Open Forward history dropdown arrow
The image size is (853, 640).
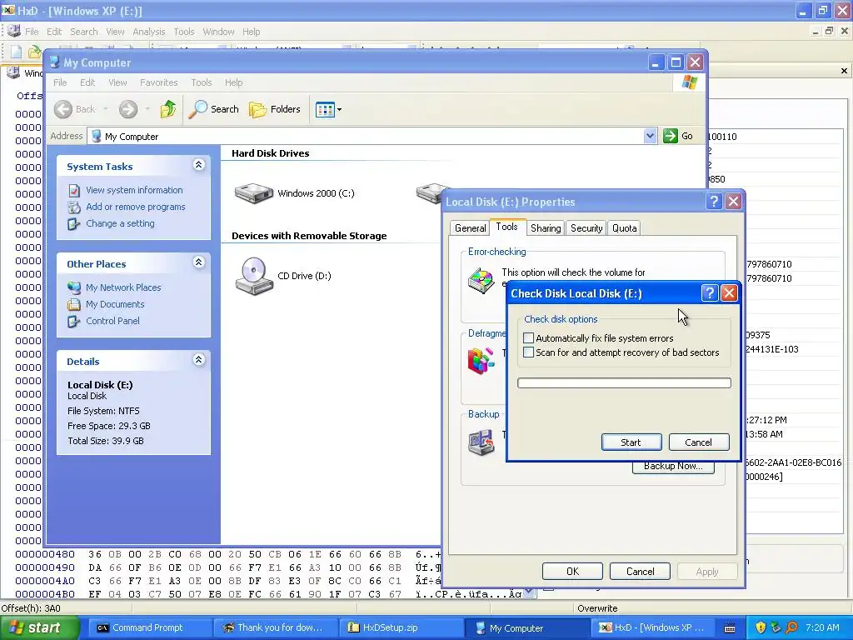point(147,109)
